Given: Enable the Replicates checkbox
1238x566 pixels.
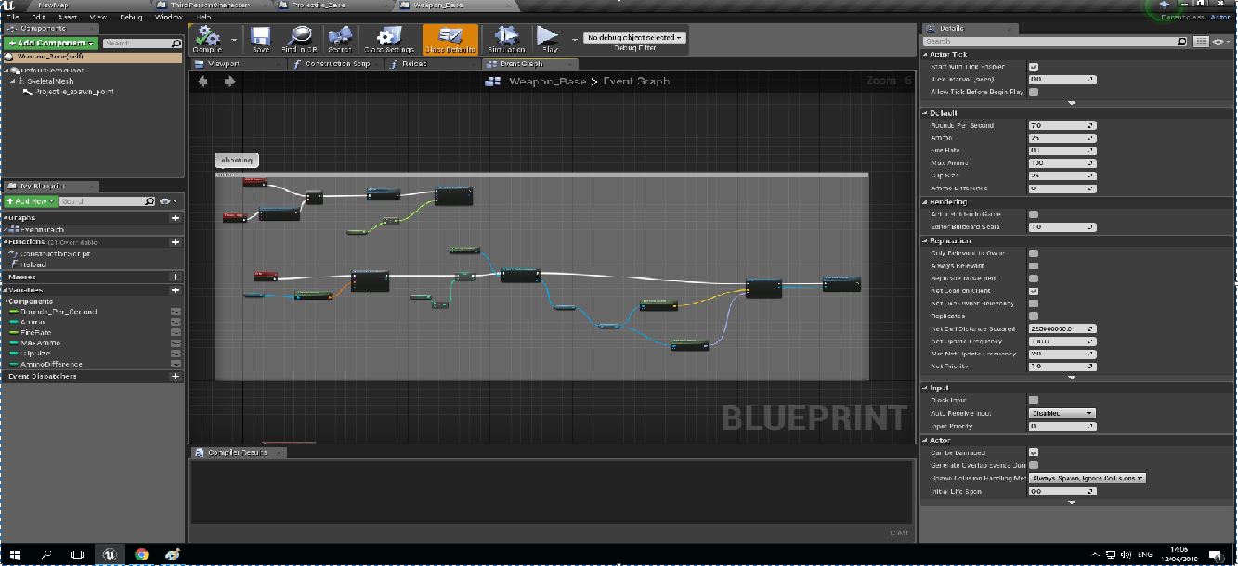Looking at the screenshot, I should (x=1034, y=315).
